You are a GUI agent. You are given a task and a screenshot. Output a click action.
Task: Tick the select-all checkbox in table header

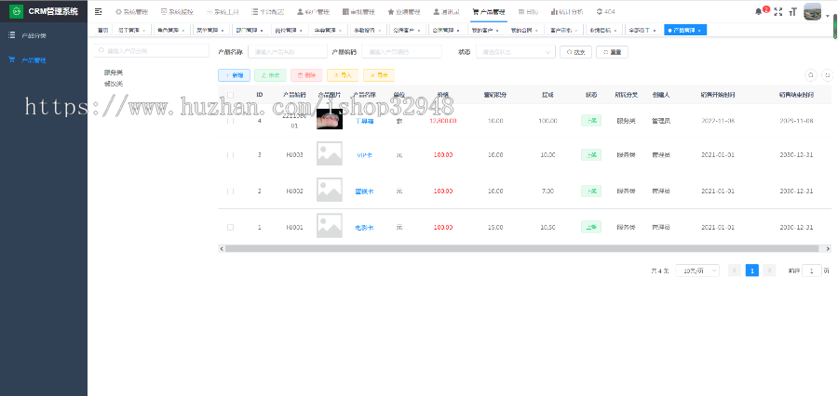pyautogui.click(x=231, y=95)
